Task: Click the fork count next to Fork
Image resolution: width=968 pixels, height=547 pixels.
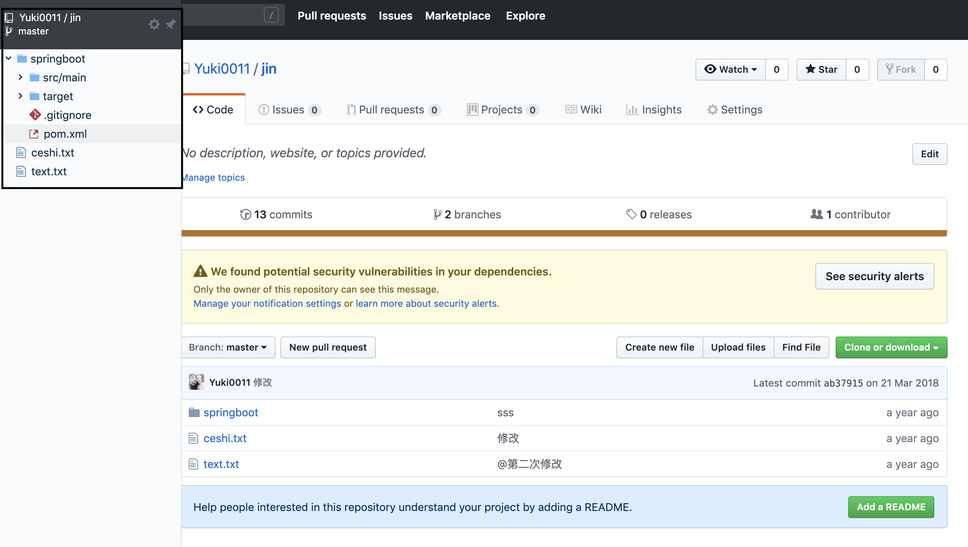Action: (x=936, y=70)
